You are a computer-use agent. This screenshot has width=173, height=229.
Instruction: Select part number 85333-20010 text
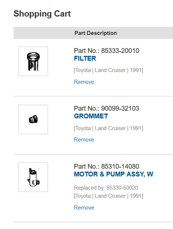(120, 51)
